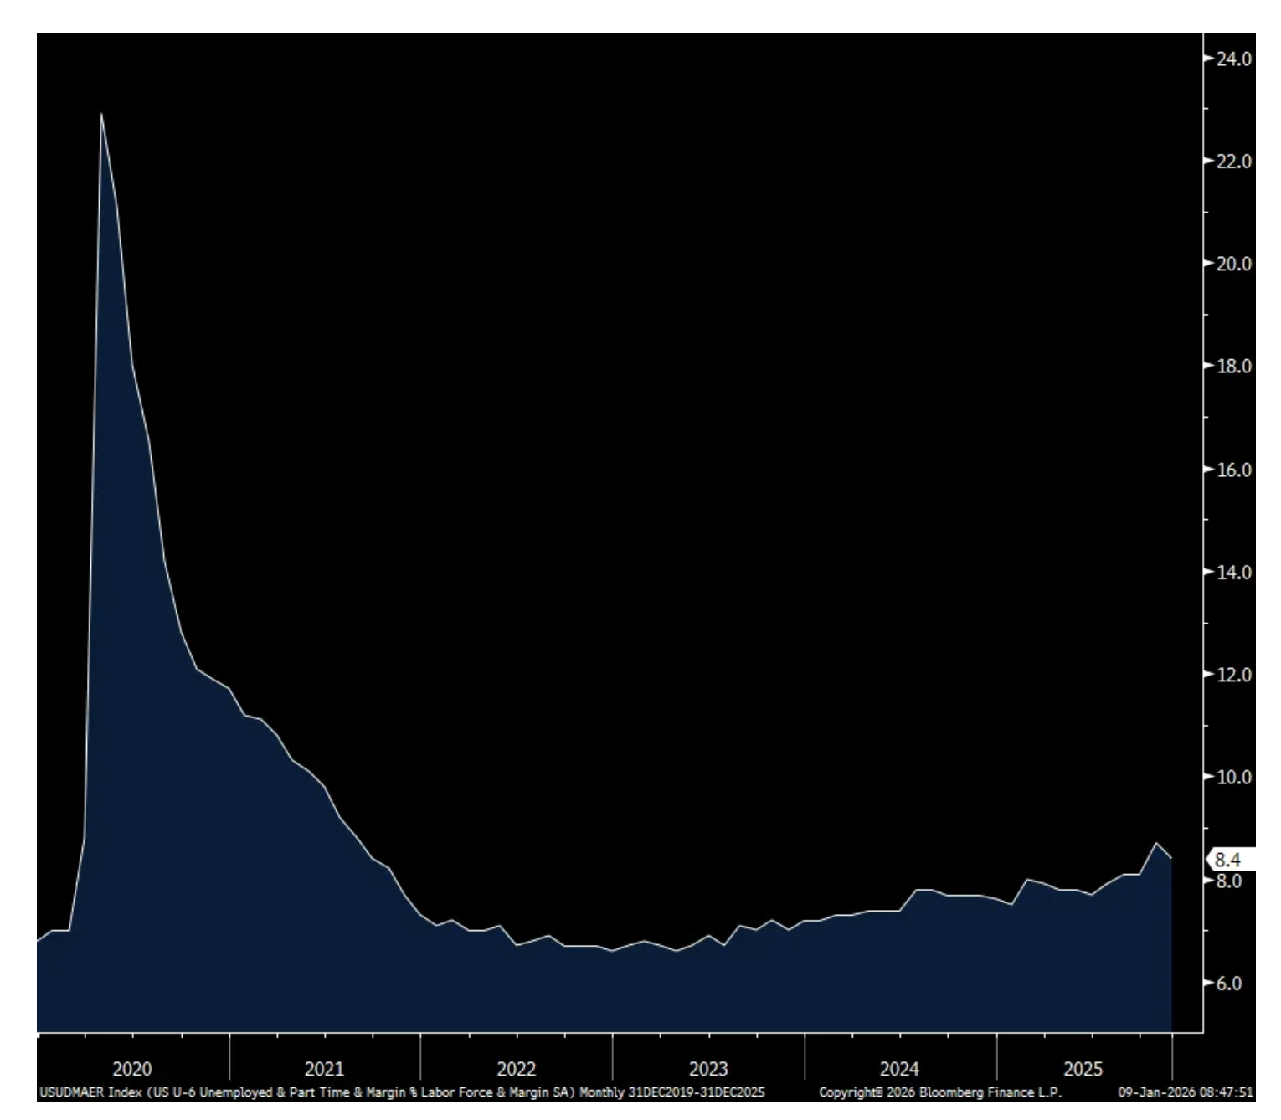Click the Bloomberg Finance L.P. copyright notice
Screen dimensions: 1281x1120
point(939,1092)
